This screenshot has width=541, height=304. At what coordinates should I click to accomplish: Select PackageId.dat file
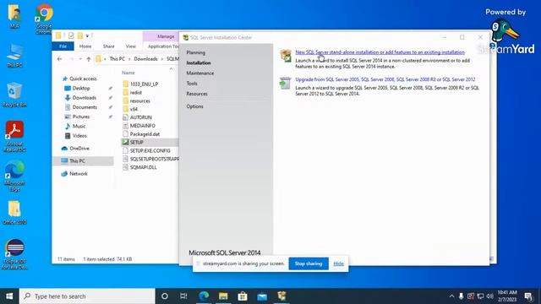point(145,133)
